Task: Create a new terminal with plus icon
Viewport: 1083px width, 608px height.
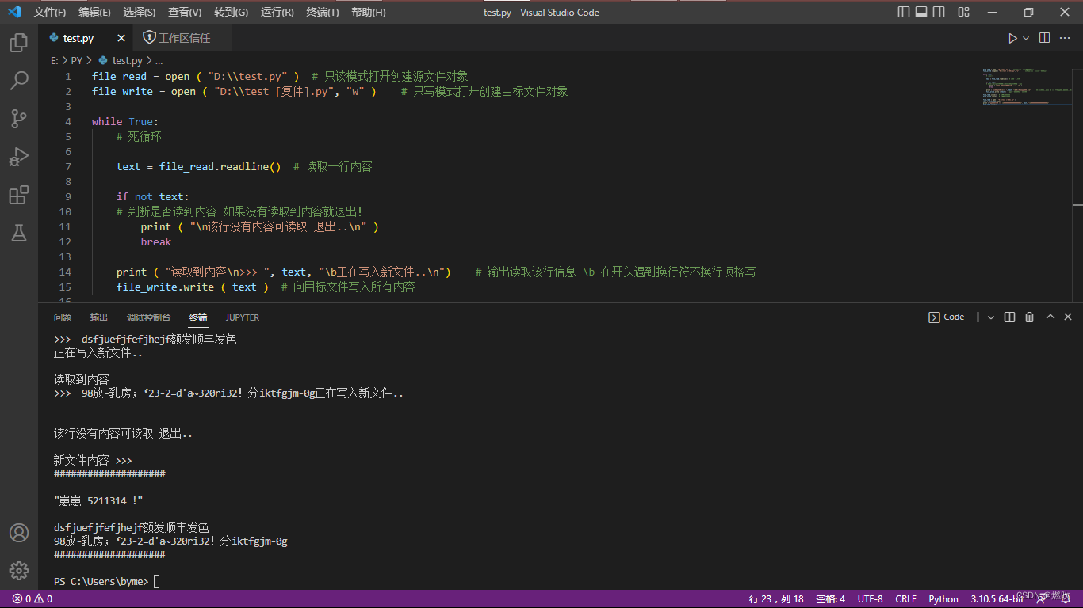Action: point(978,317)
